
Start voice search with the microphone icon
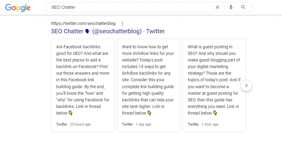tap(231, 7)
